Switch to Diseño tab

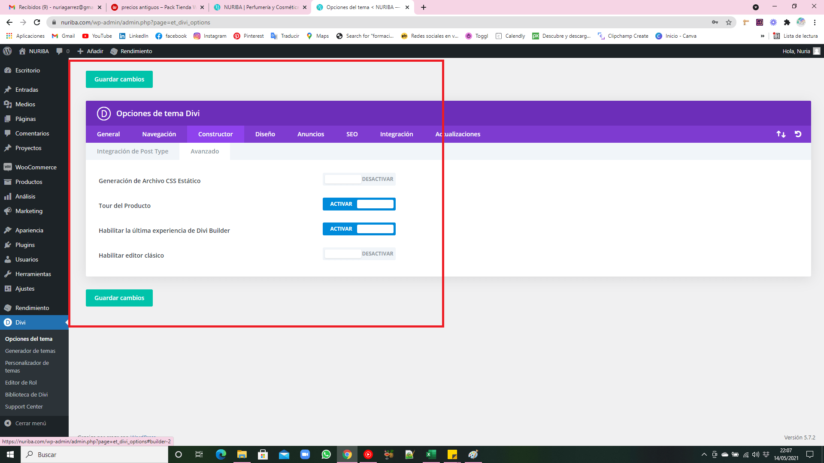(x=265, y=134)
